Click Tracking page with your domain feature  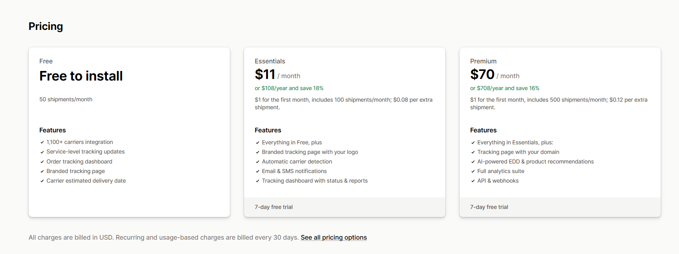click(518, 152)
